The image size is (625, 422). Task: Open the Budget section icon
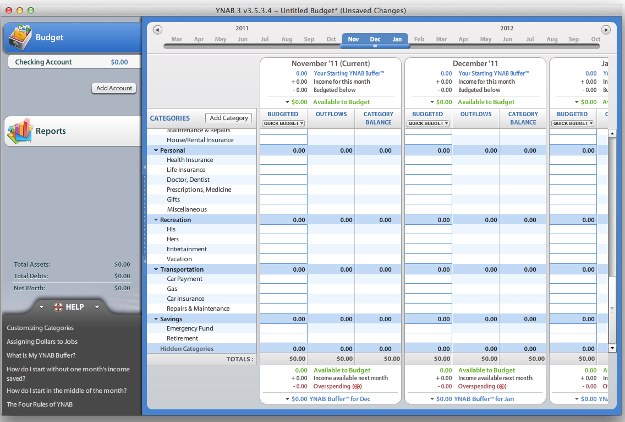coord(20,37)
